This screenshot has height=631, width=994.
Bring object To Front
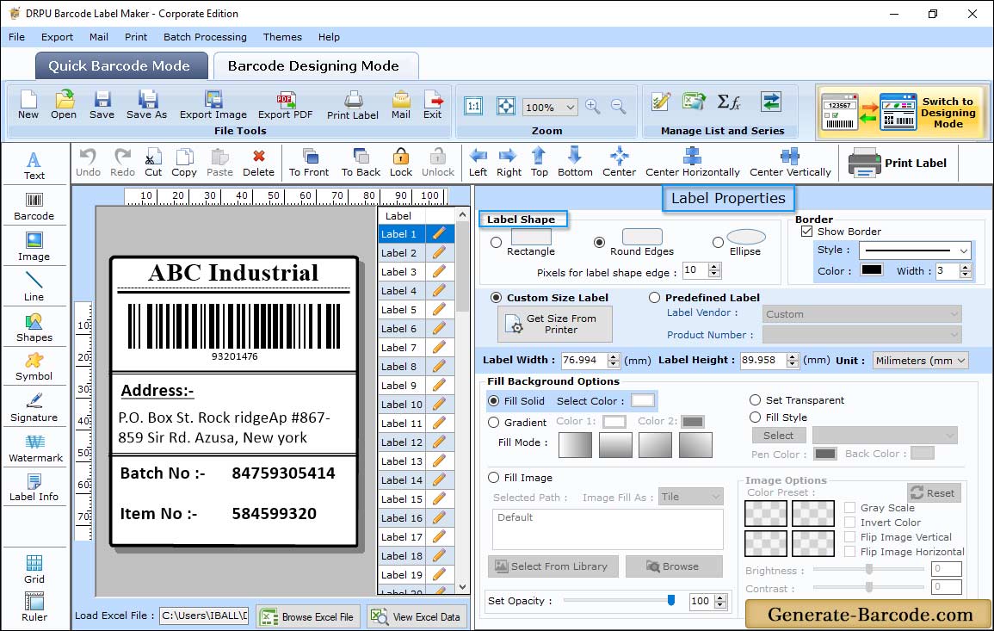pos(309,163)
